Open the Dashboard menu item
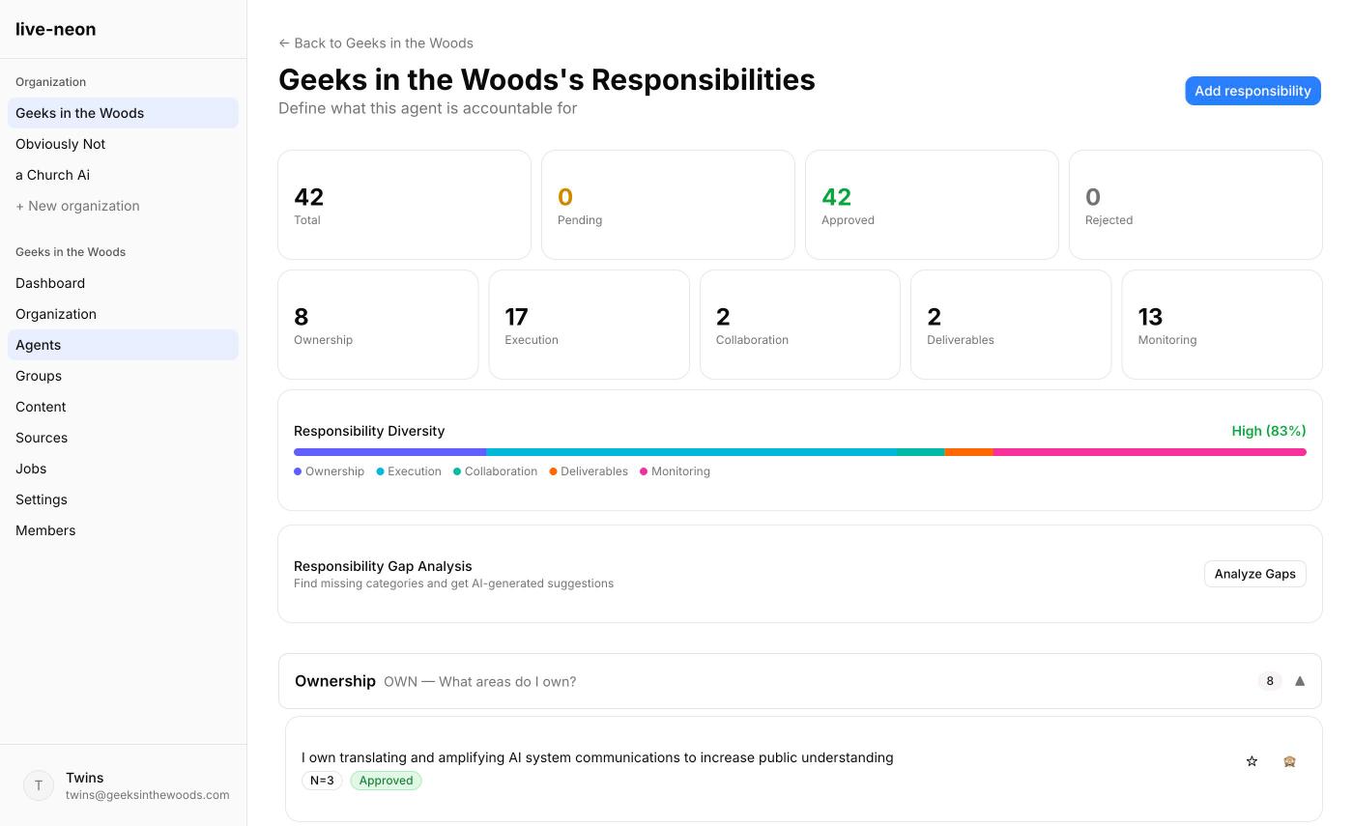 (x=50, y=283)
